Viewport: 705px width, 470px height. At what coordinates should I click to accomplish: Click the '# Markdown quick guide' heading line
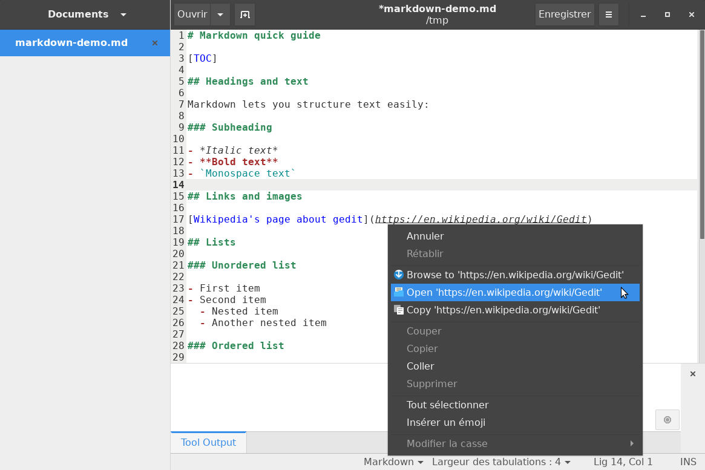point(254,36)
